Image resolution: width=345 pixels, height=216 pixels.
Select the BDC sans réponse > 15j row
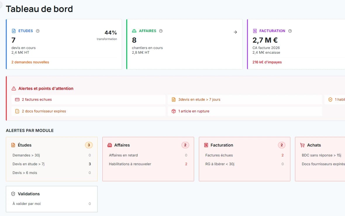click(322, 155)
